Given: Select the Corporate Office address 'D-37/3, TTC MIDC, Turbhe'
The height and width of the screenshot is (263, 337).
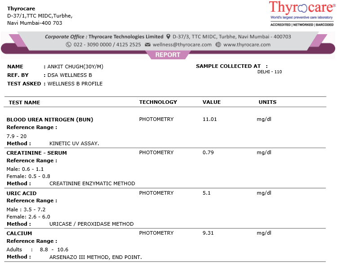Looking at the screenshot, I should pyautogui.click(x=204, y=37).
